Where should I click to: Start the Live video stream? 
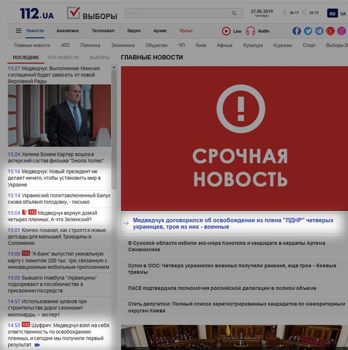point(232,31)
